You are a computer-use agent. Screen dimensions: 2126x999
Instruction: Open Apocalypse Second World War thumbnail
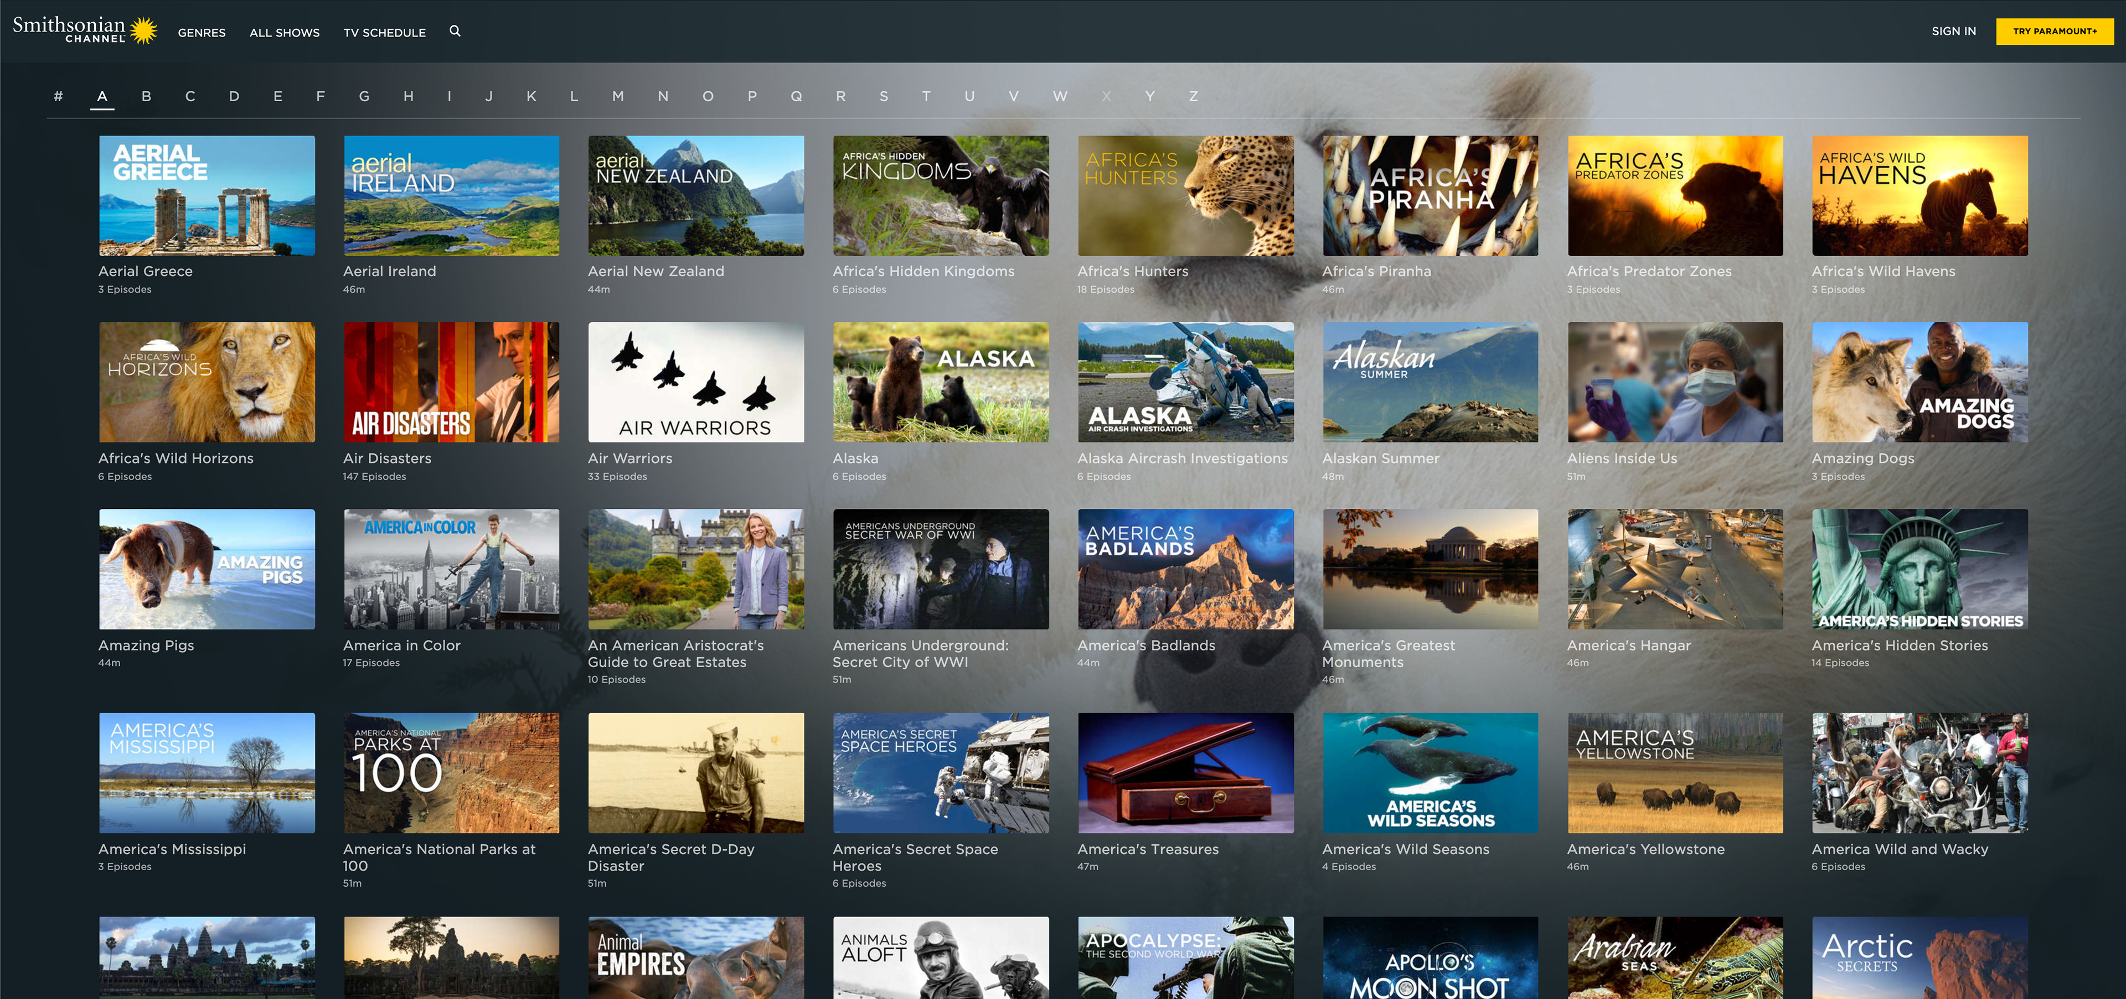[x=1185, y=958]
